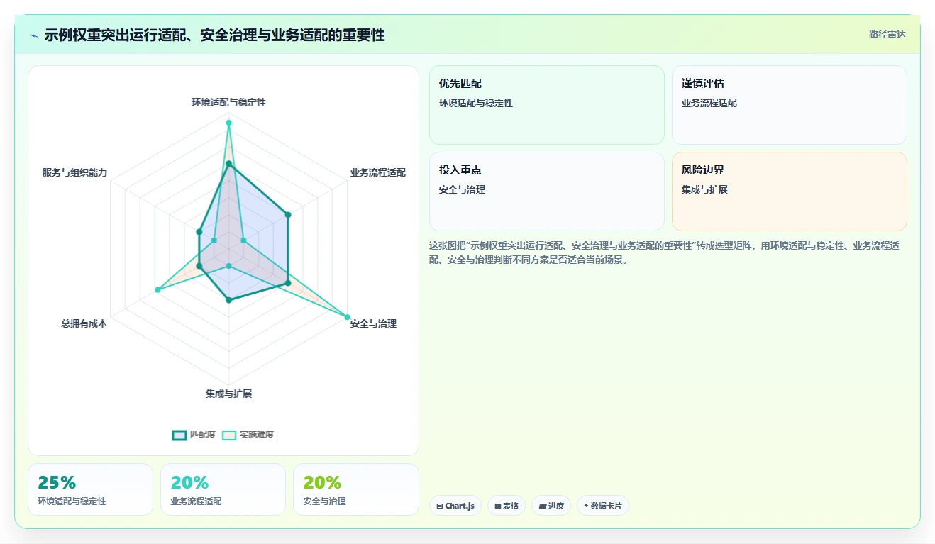Click 安全与治理 text in 投入重点 card

tap(462, 189)
